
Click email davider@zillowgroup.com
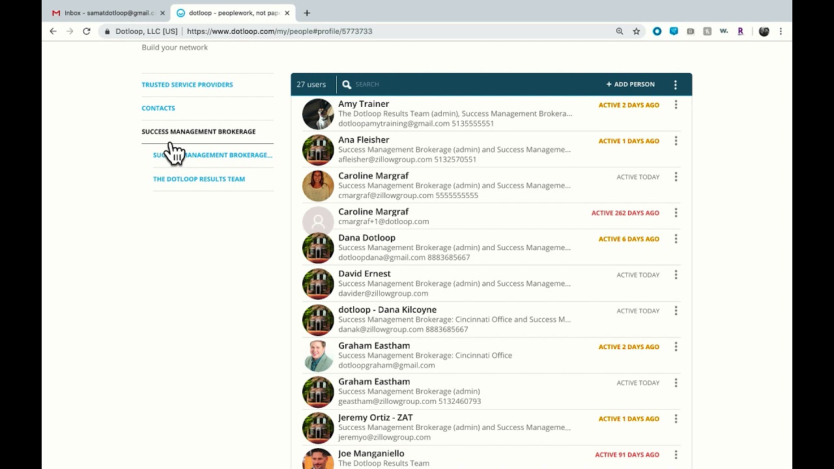tap(383, 294)
